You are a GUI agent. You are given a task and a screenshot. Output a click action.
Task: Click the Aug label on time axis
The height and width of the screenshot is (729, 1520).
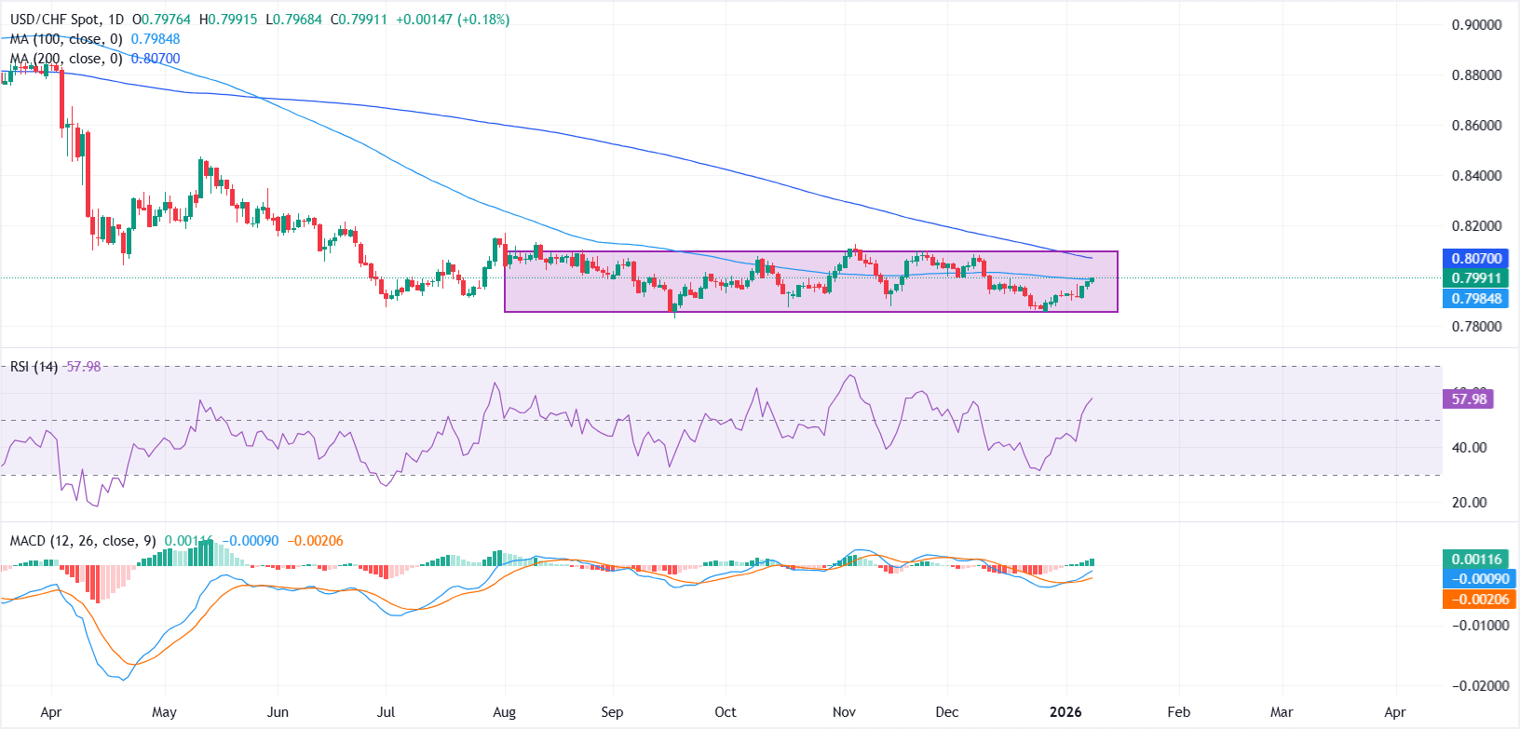504,712
